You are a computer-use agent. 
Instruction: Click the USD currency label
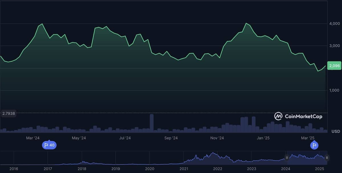[x=335, y=132]
